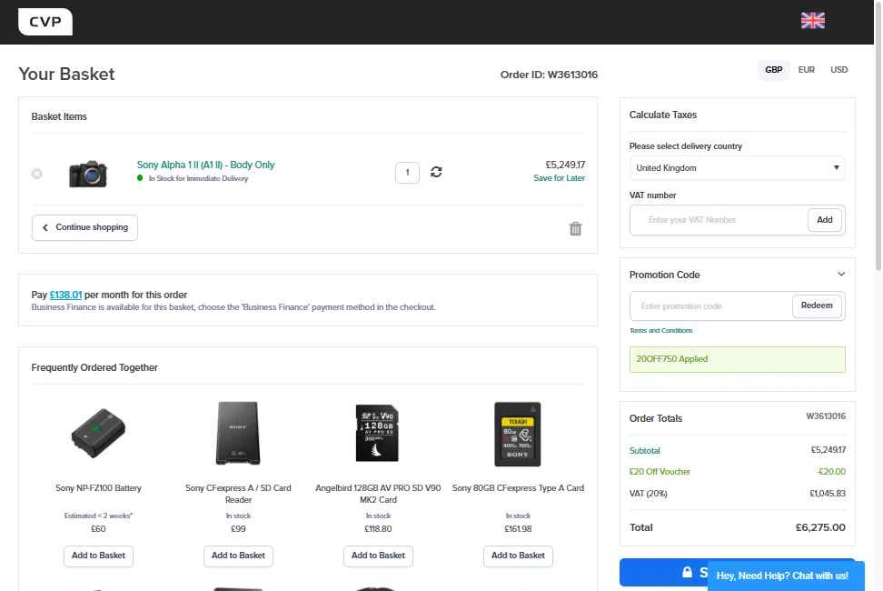This screenshot has height=591, width=883.
Task: Click the £138.01 monthly finance link
Action: tap(65, 295)
